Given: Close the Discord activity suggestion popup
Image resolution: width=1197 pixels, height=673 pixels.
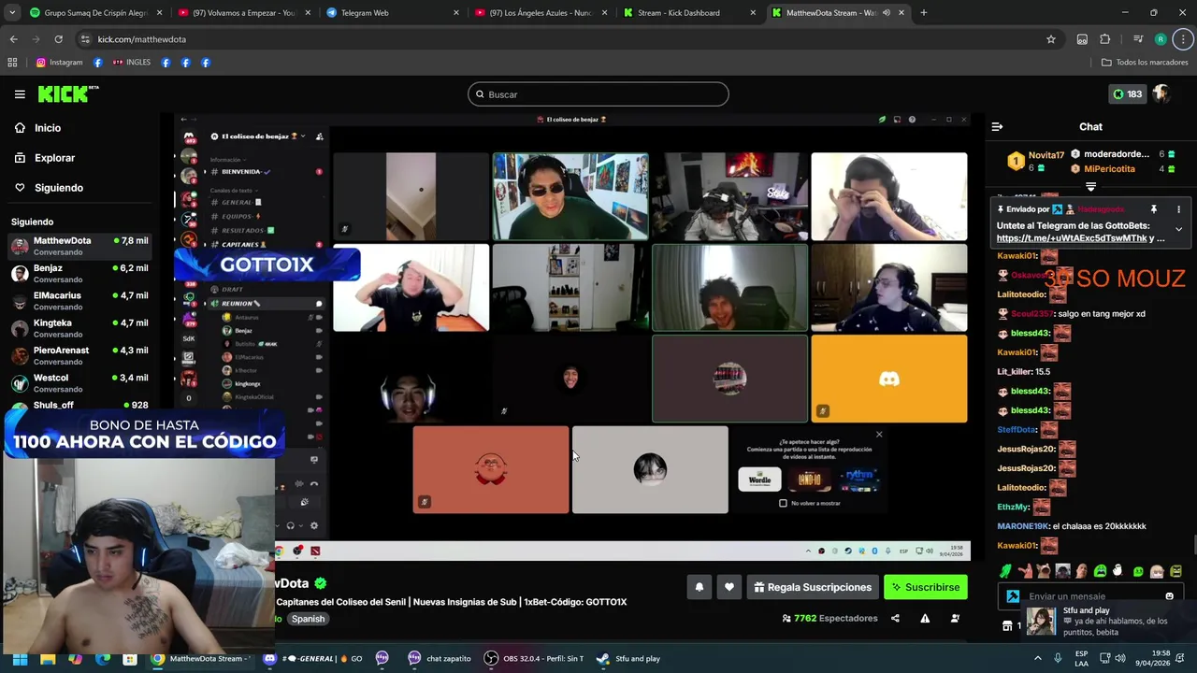Looking at the screenshot, I should point(879,435).
